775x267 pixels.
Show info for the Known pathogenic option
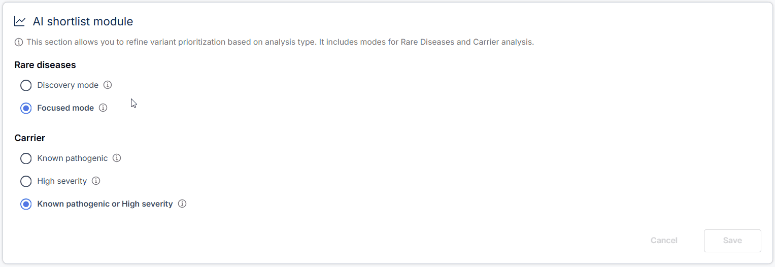[117, 158]
